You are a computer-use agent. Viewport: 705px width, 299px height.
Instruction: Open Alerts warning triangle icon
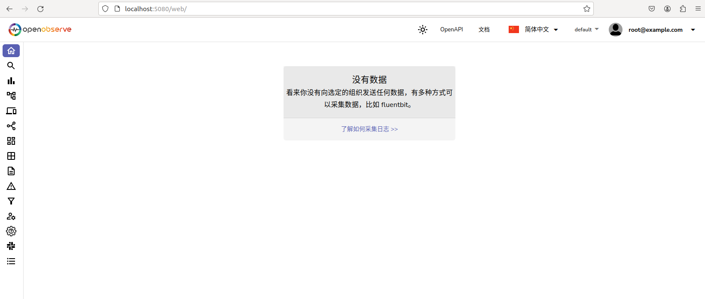tap(11, 186)
